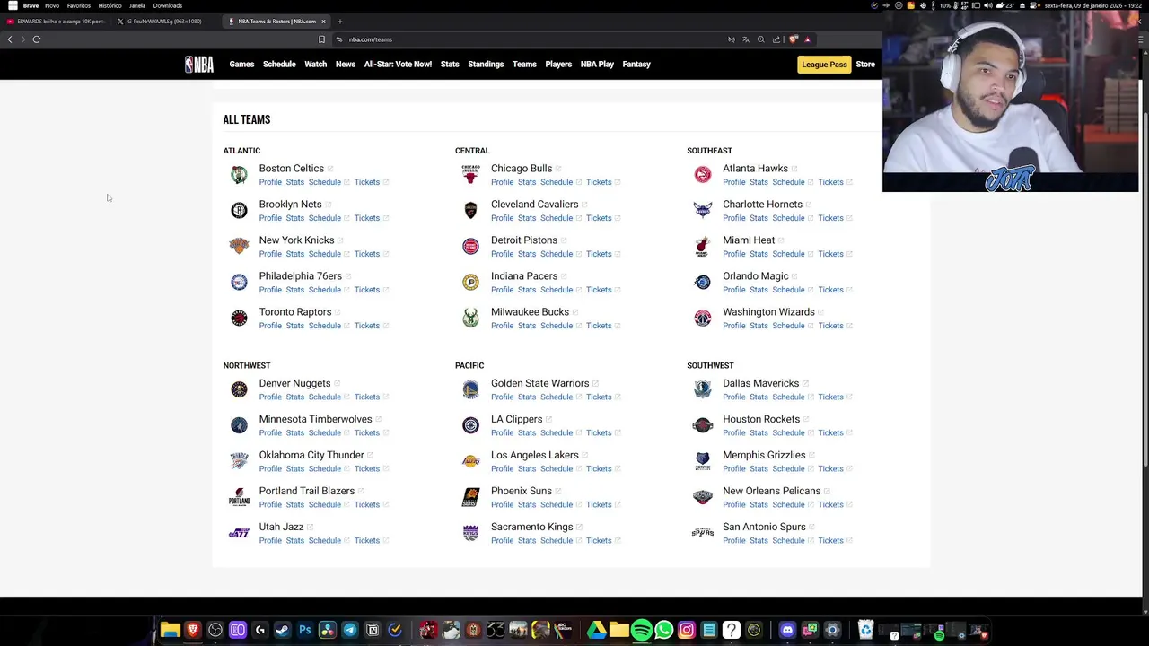Click the Milwaukee Bucks logo
This screenshot has height=646, width=1149.
(470, 318)
